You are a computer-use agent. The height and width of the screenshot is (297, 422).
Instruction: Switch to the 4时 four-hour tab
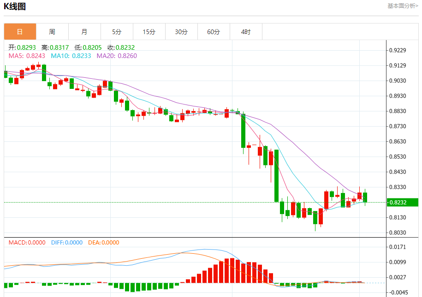pos(246,32)
